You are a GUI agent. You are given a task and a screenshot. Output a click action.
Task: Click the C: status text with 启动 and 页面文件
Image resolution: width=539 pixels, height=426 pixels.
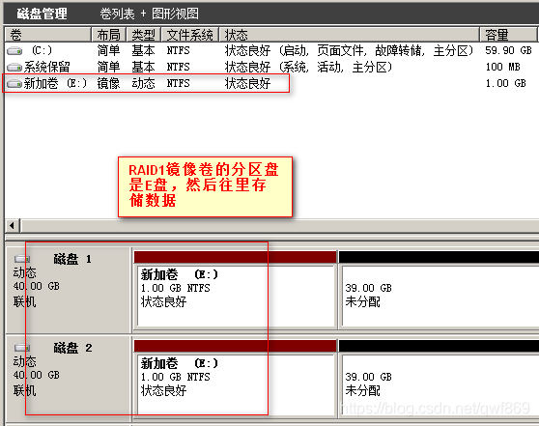[349, 51]
